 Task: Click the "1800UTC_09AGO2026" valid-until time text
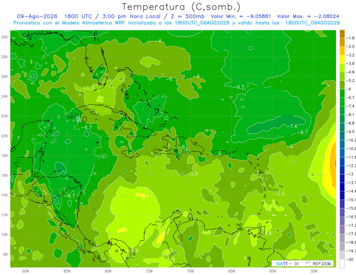click(x=312, y=23)
